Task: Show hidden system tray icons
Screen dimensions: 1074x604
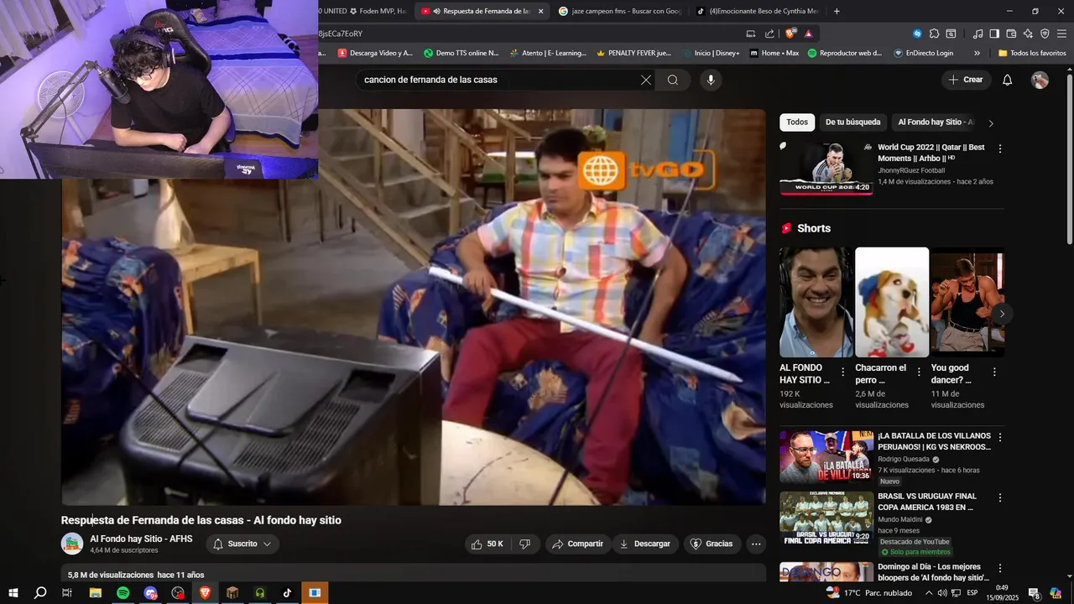Action: pyautogui.click(x=928, y=593)
